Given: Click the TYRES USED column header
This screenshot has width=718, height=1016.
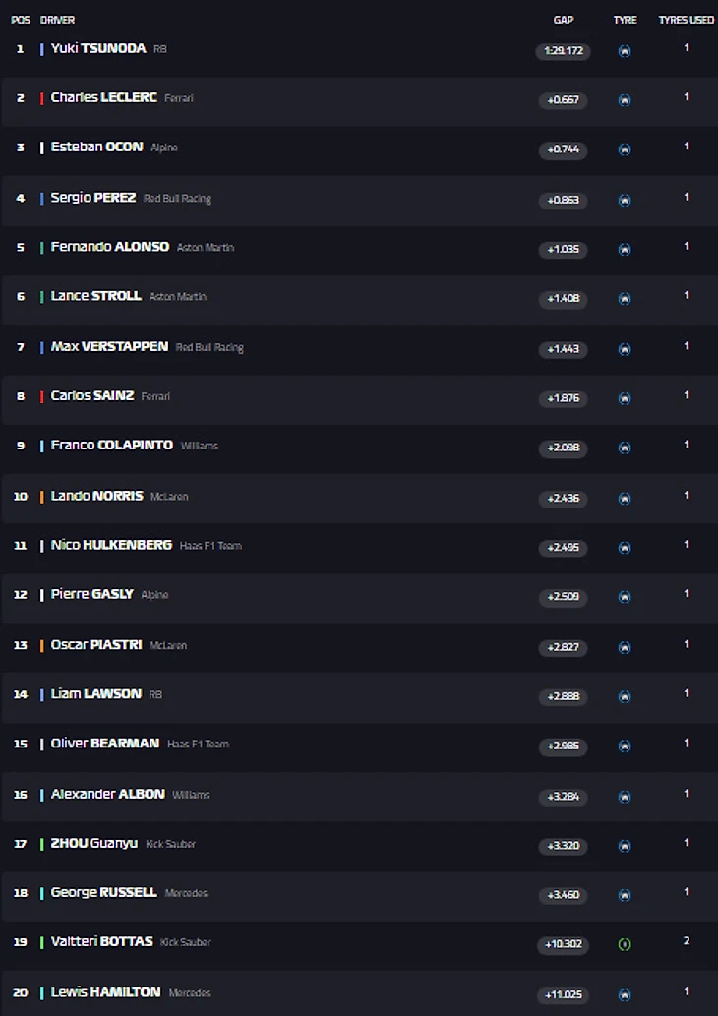Looking at the screenshot, I should (687, 20).
